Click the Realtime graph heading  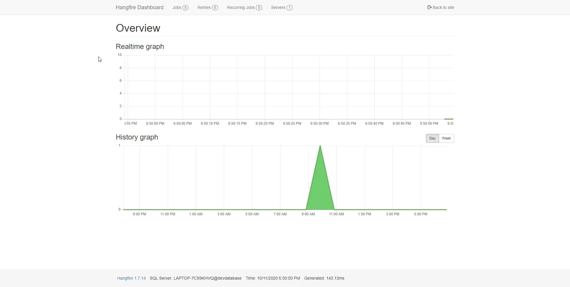pyautogui.click(x=140, y=47)
